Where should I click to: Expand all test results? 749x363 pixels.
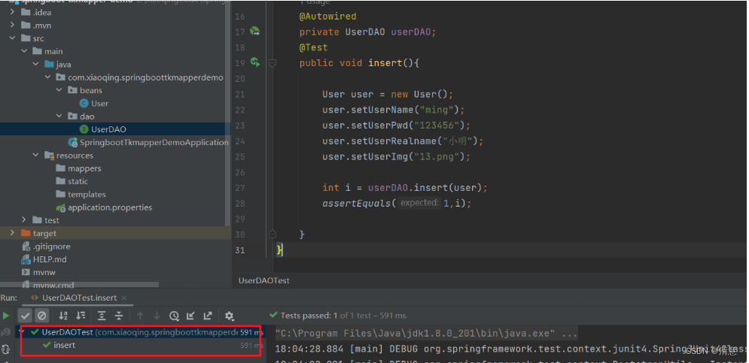(102, 316)
